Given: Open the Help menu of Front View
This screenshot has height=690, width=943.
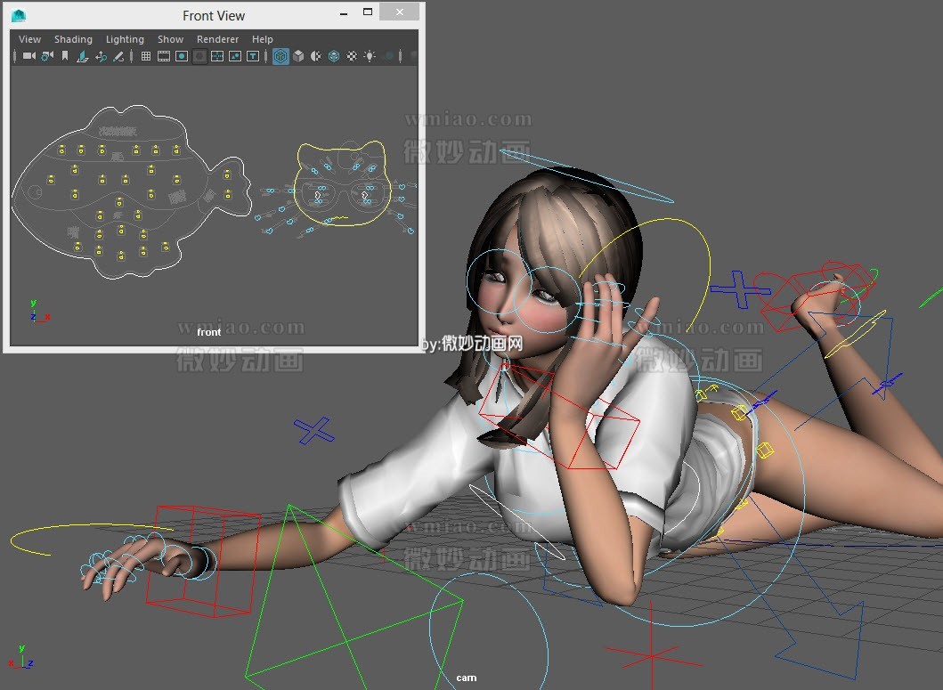Looking at the screenshot, I should point(262,38).
